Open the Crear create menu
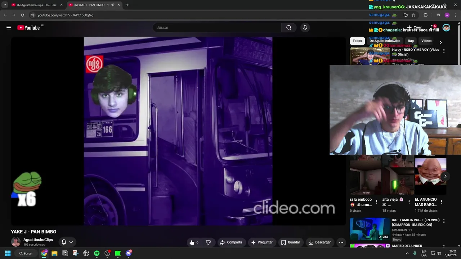 (415, 28)
